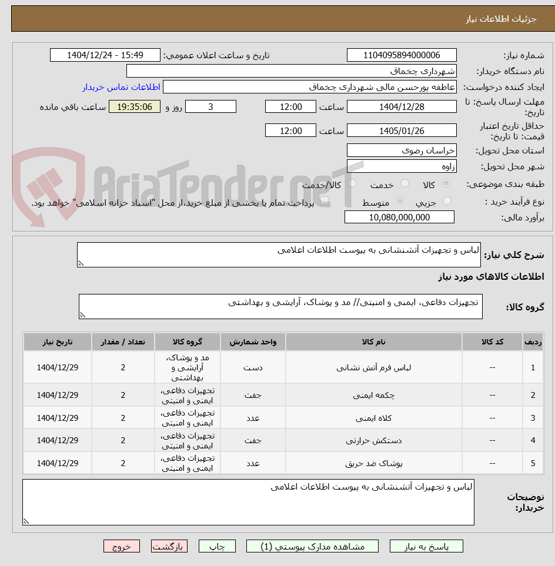The image size is (555, 566).
Task: Click the شرح کلی نیاز text area
Action: 279,255
